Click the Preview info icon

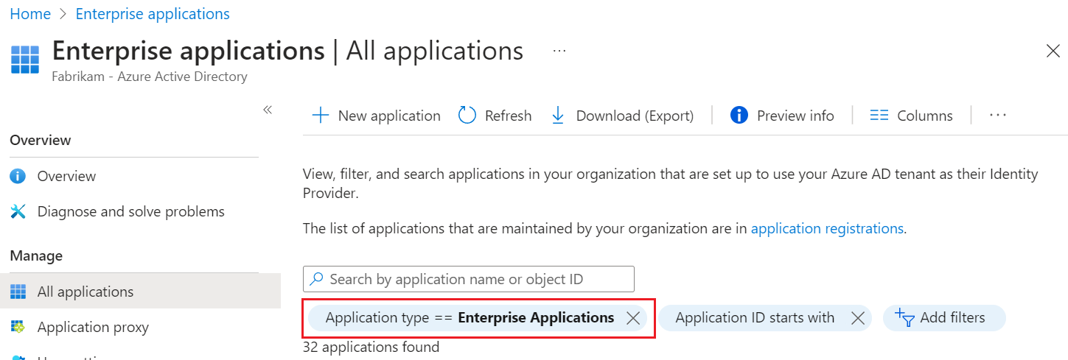pyautogui.click(x=739, y=116)
